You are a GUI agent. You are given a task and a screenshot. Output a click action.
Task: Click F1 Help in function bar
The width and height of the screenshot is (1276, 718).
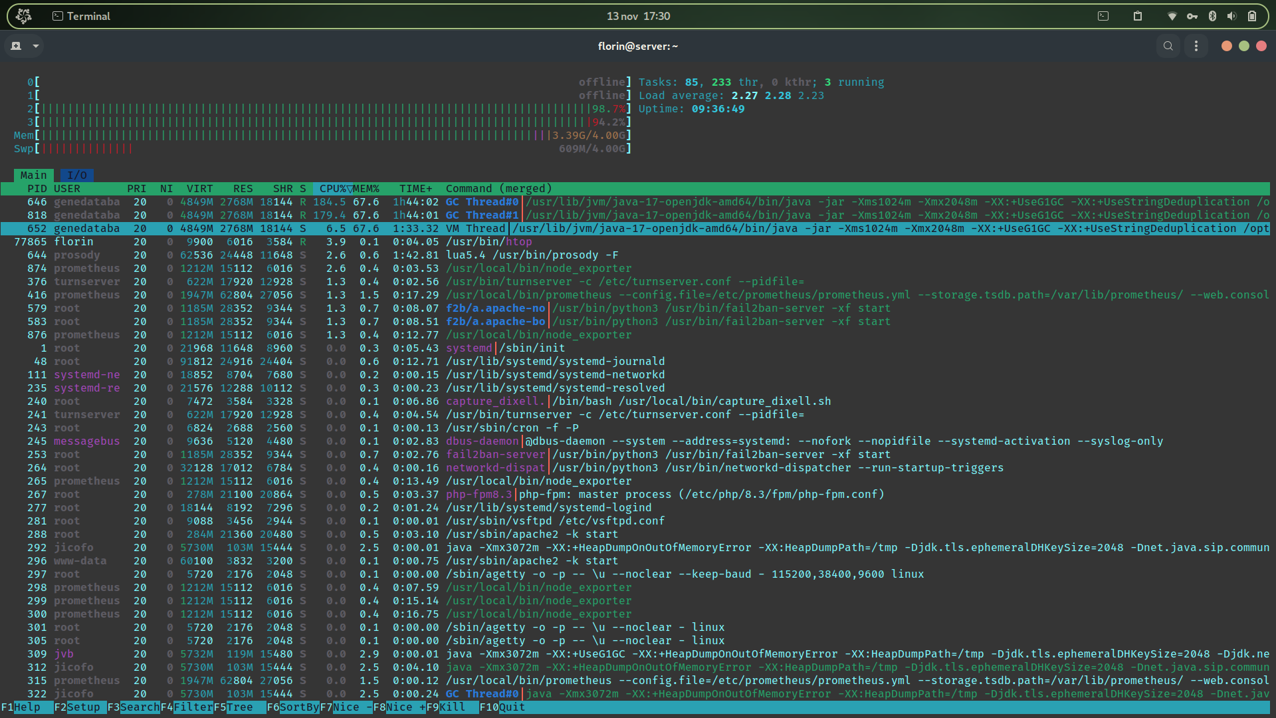tap(27, 707)
